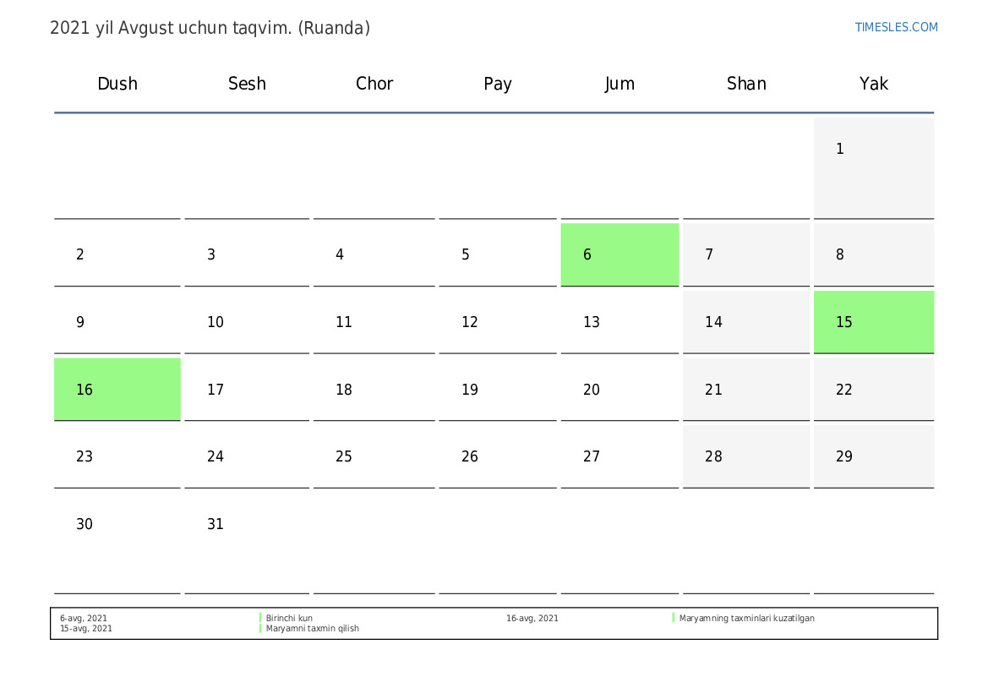Select day 25 in the calendar
Viewport: 988px width, 699px height.
[x=374, y=456]
